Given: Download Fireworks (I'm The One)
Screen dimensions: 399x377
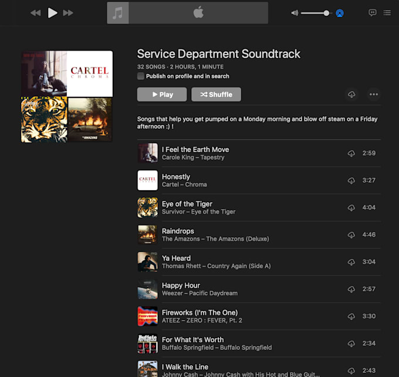Looking at the screenshot, I should pyautogui.click(x=351, y=317).
